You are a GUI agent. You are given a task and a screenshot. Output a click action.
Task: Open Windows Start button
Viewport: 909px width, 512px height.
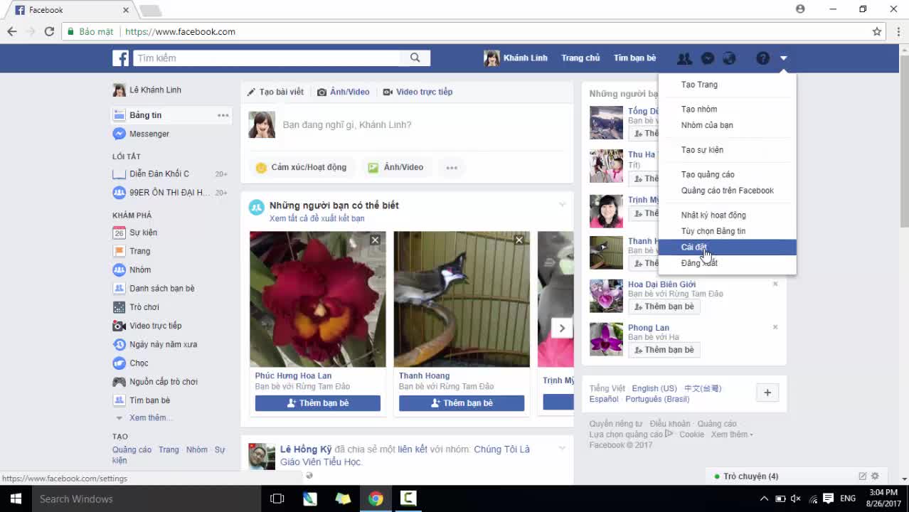(x=16, y=498)
